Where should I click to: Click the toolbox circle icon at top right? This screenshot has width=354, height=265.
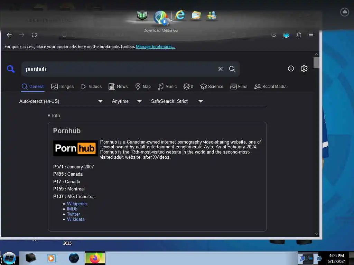coord(345,12)
